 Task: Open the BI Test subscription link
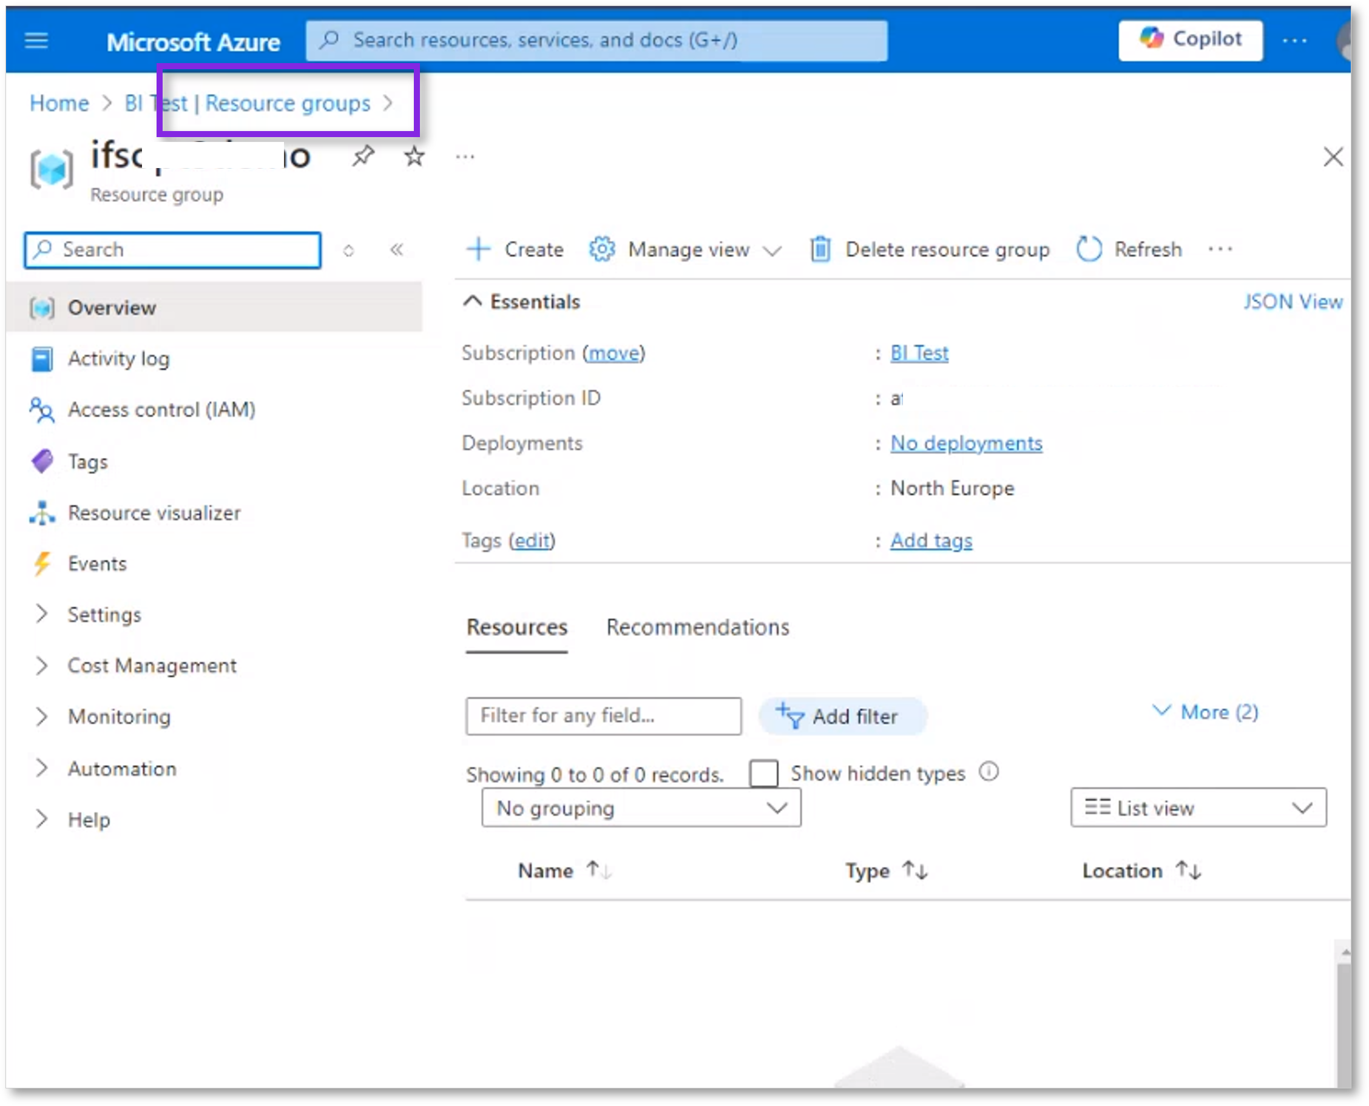pos(918,352)
